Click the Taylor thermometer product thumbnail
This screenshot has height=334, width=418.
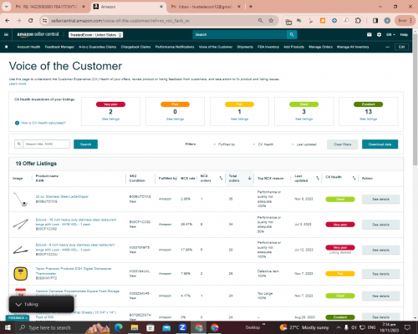[21, 274]
